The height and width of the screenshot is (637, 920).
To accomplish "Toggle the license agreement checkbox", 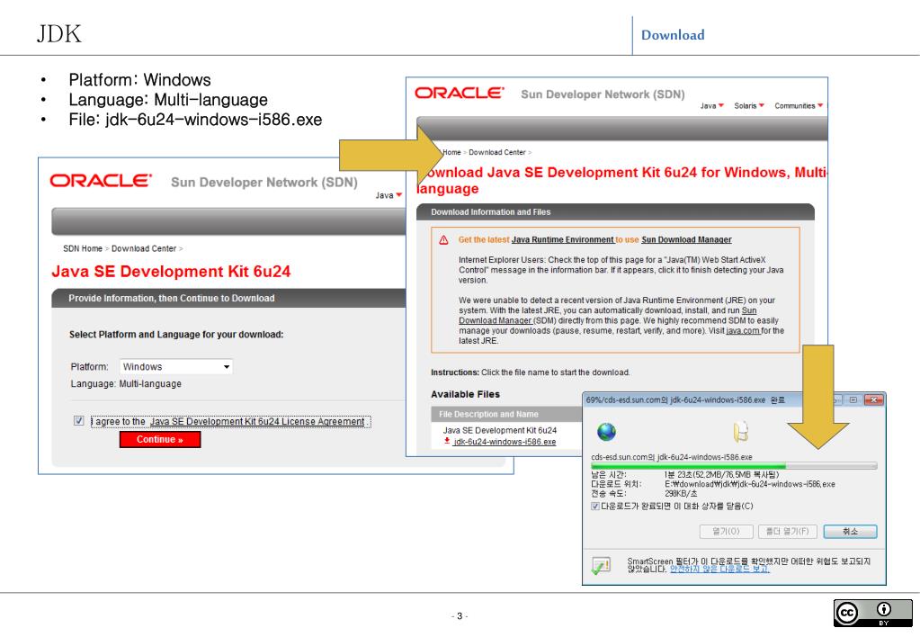I will coord(78,420).
